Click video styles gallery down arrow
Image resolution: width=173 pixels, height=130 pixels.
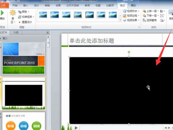tap(120, 16)
